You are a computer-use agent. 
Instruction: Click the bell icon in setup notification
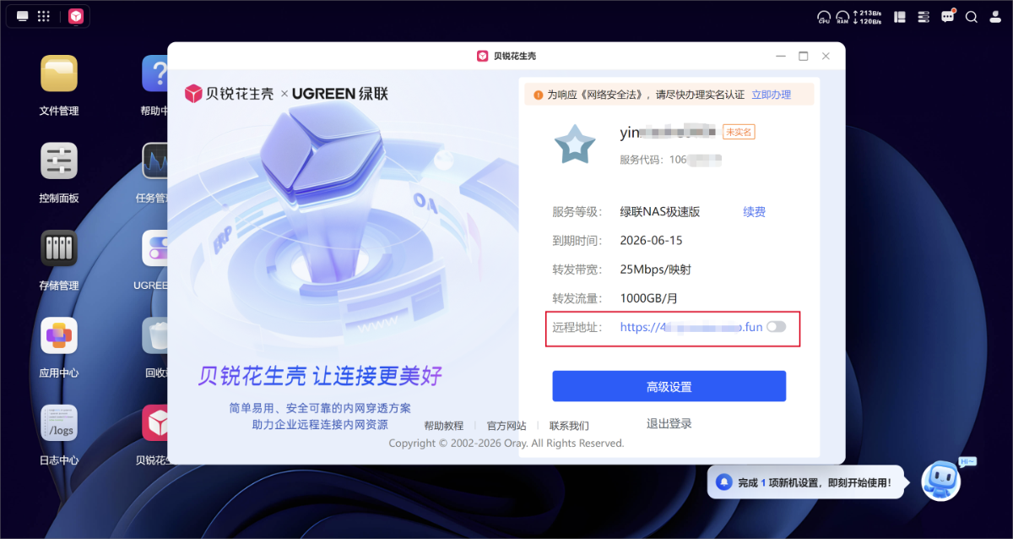click(x=723, y=482)
